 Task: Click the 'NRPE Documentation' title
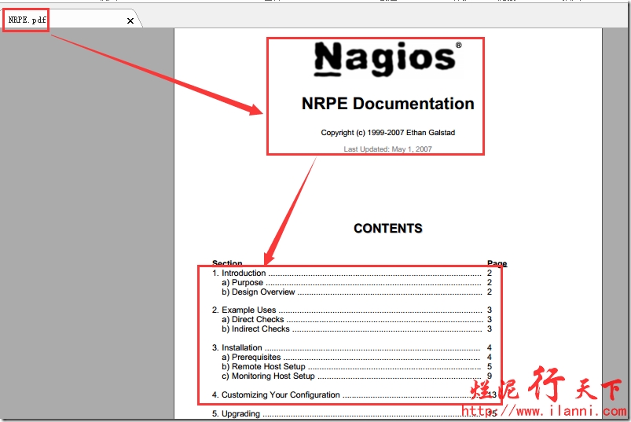(388, 104)
